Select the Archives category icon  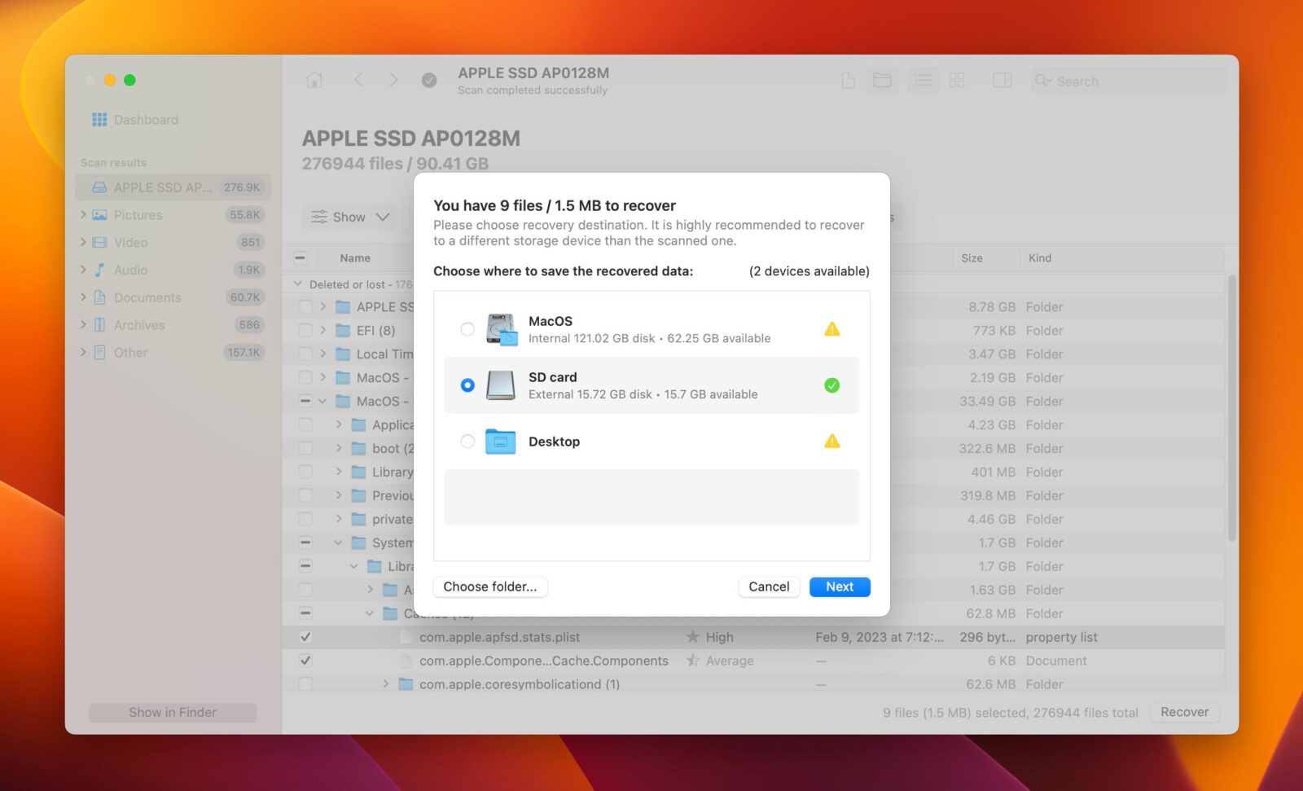click(x=101, y=324)
